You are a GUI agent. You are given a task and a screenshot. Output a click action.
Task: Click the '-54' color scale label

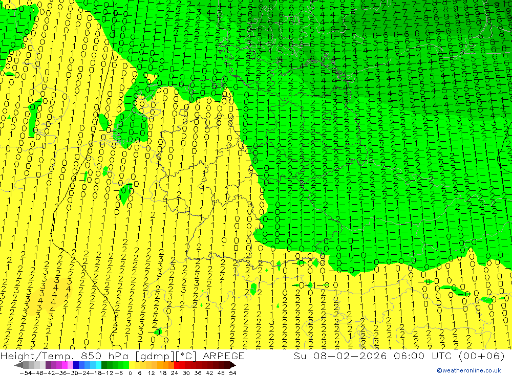point(26,373)
